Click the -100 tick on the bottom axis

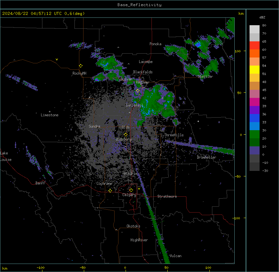(40, 267)
